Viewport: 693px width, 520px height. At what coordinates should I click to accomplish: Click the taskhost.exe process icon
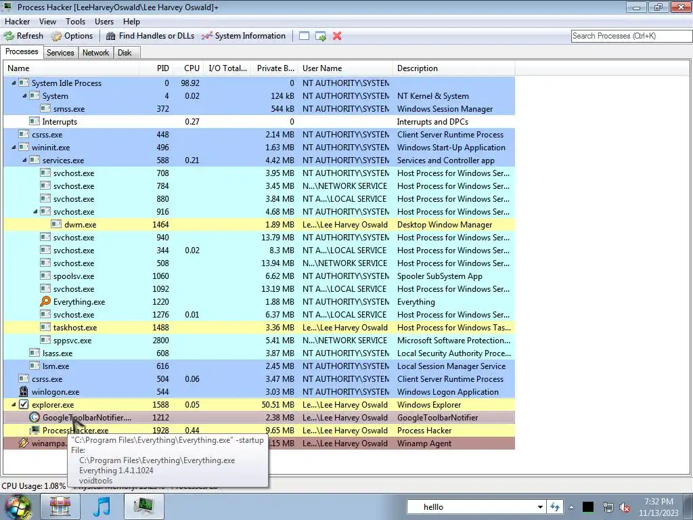pyautogui.click(x=45, y=327)
